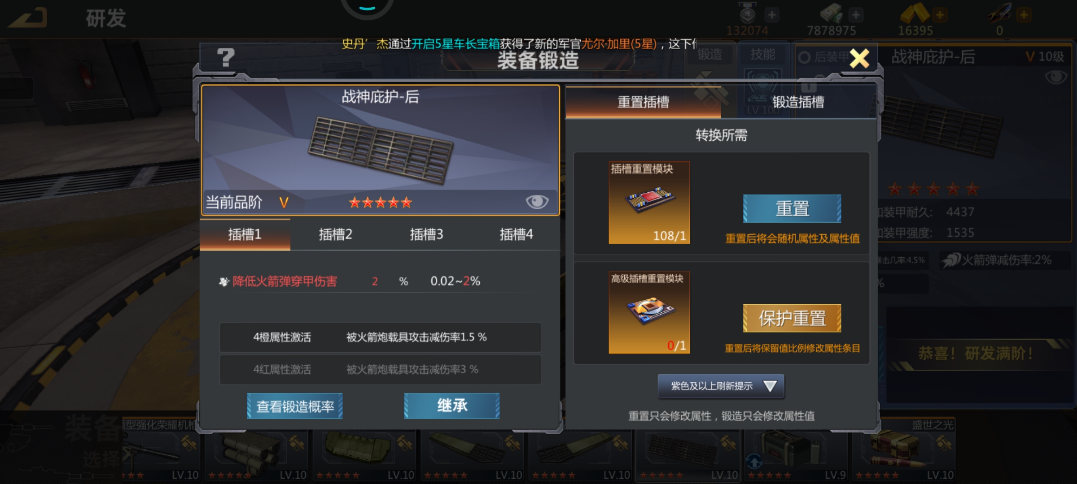This screenshot has width=1077, height=484.
Task: Open the question mark help icon
Action: (226, 57)
